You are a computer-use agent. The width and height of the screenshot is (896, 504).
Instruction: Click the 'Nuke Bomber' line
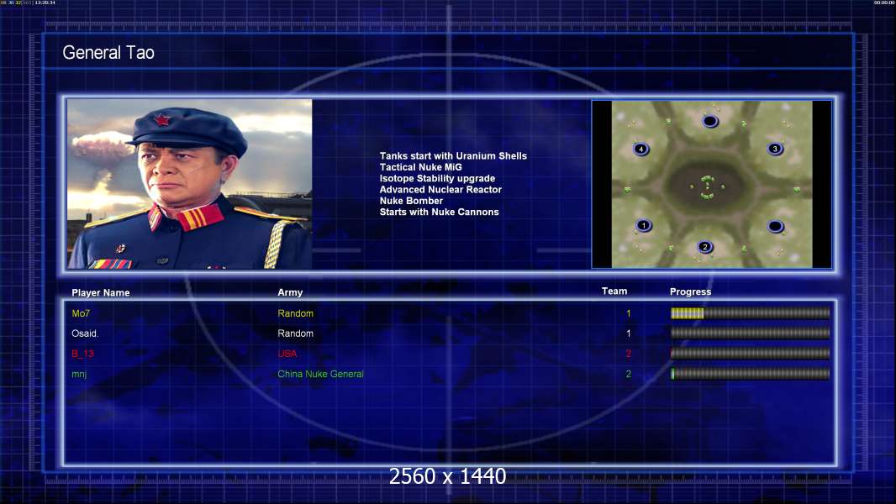(411, 201)
